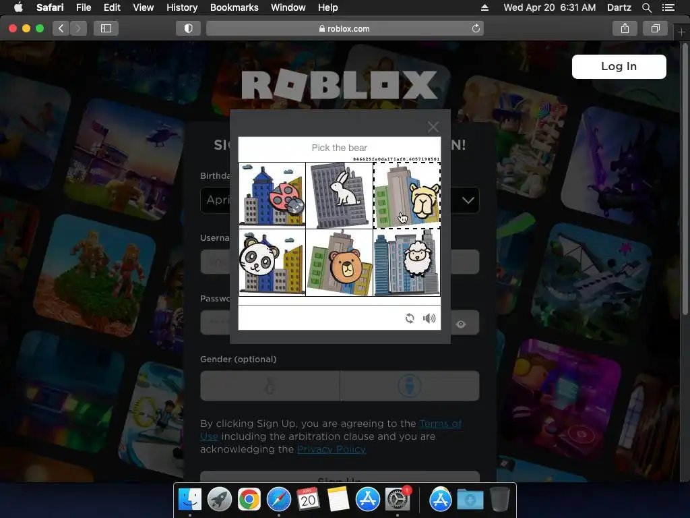Click the Dartz user menu
This screenshot has width=690, height=518.
point(619,7)
